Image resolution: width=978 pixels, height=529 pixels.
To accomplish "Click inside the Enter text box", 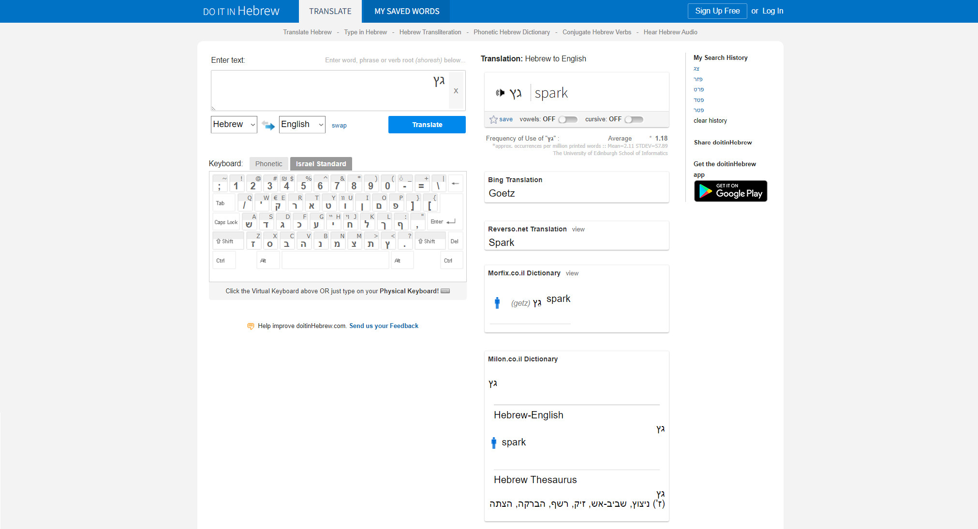I will point(329,91).
